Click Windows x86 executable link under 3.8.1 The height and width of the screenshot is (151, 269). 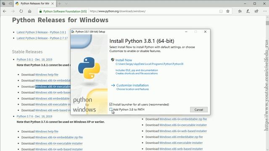53,104
